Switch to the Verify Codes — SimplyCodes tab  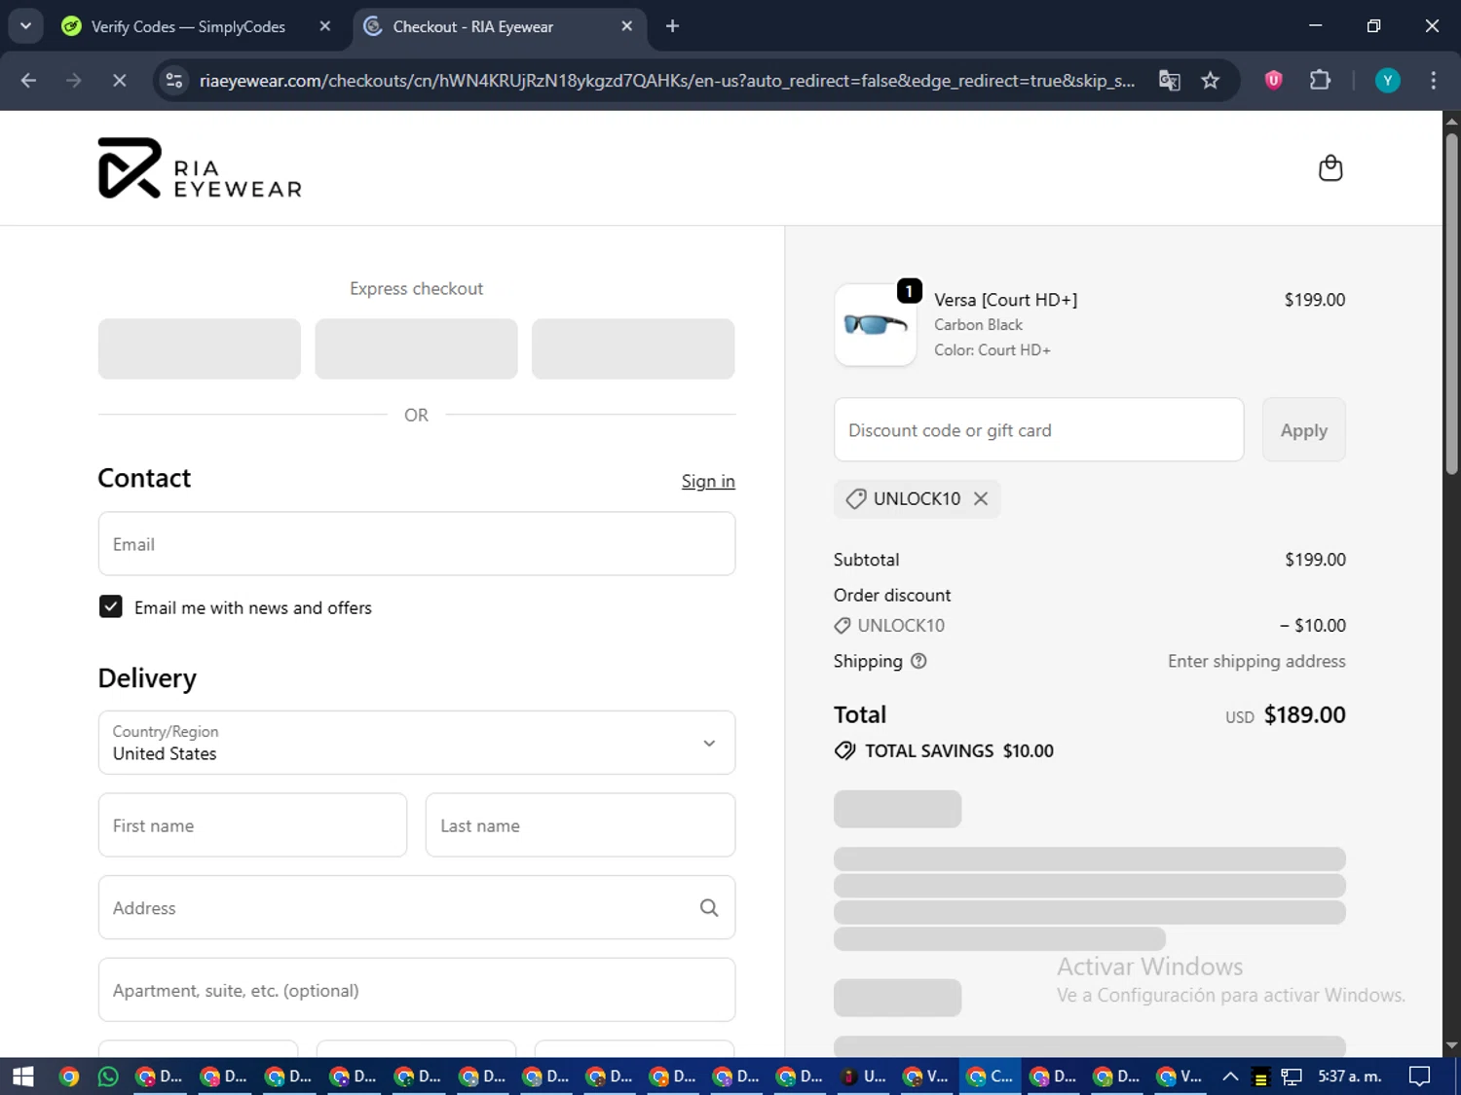[187, 26]
